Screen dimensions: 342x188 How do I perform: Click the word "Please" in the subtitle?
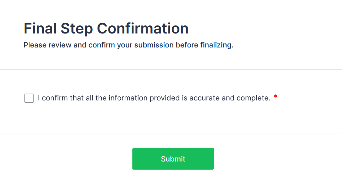pyautogui.click(x=34, y=46)
